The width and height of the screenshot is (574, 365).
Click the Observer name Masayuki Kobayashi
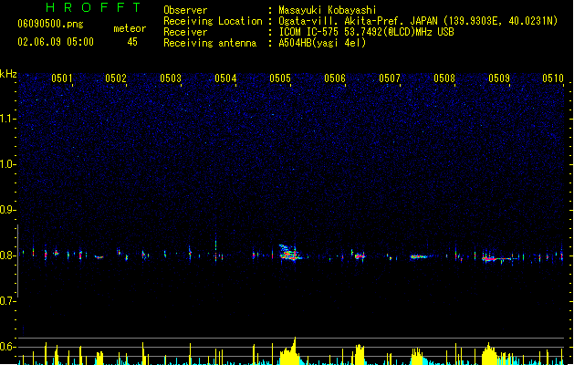tap(328, 10)
